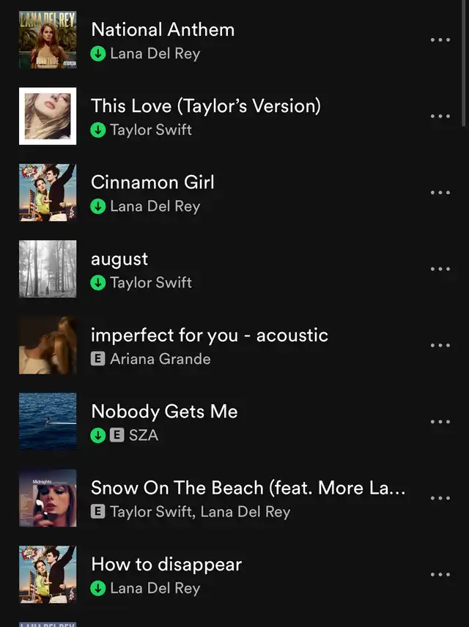Viewport: 469px width, 627px height.
Task: Click the Midnights album cover thumbnail
Action: [48, 498]
